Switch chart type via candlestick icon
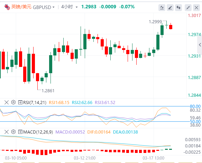Screen dimensions: 202x163 click(x=178, y=8)
